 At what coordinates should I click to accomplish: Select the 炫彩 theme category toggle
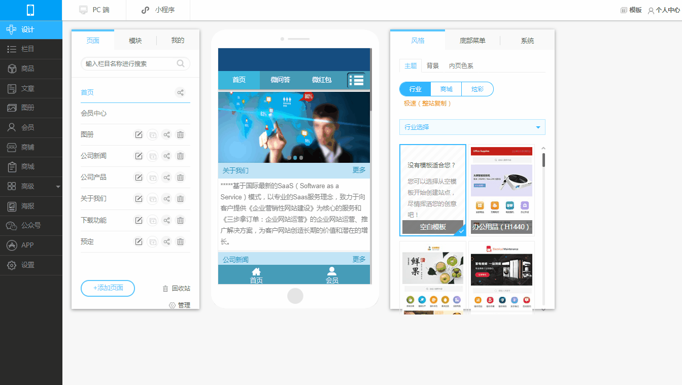click(478, 89)
